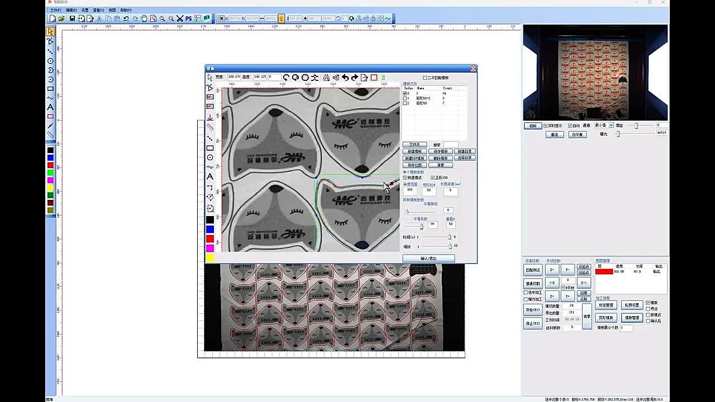Click the new file icon in main toolbar
This screenshot has height=402, width=715.
53,18
